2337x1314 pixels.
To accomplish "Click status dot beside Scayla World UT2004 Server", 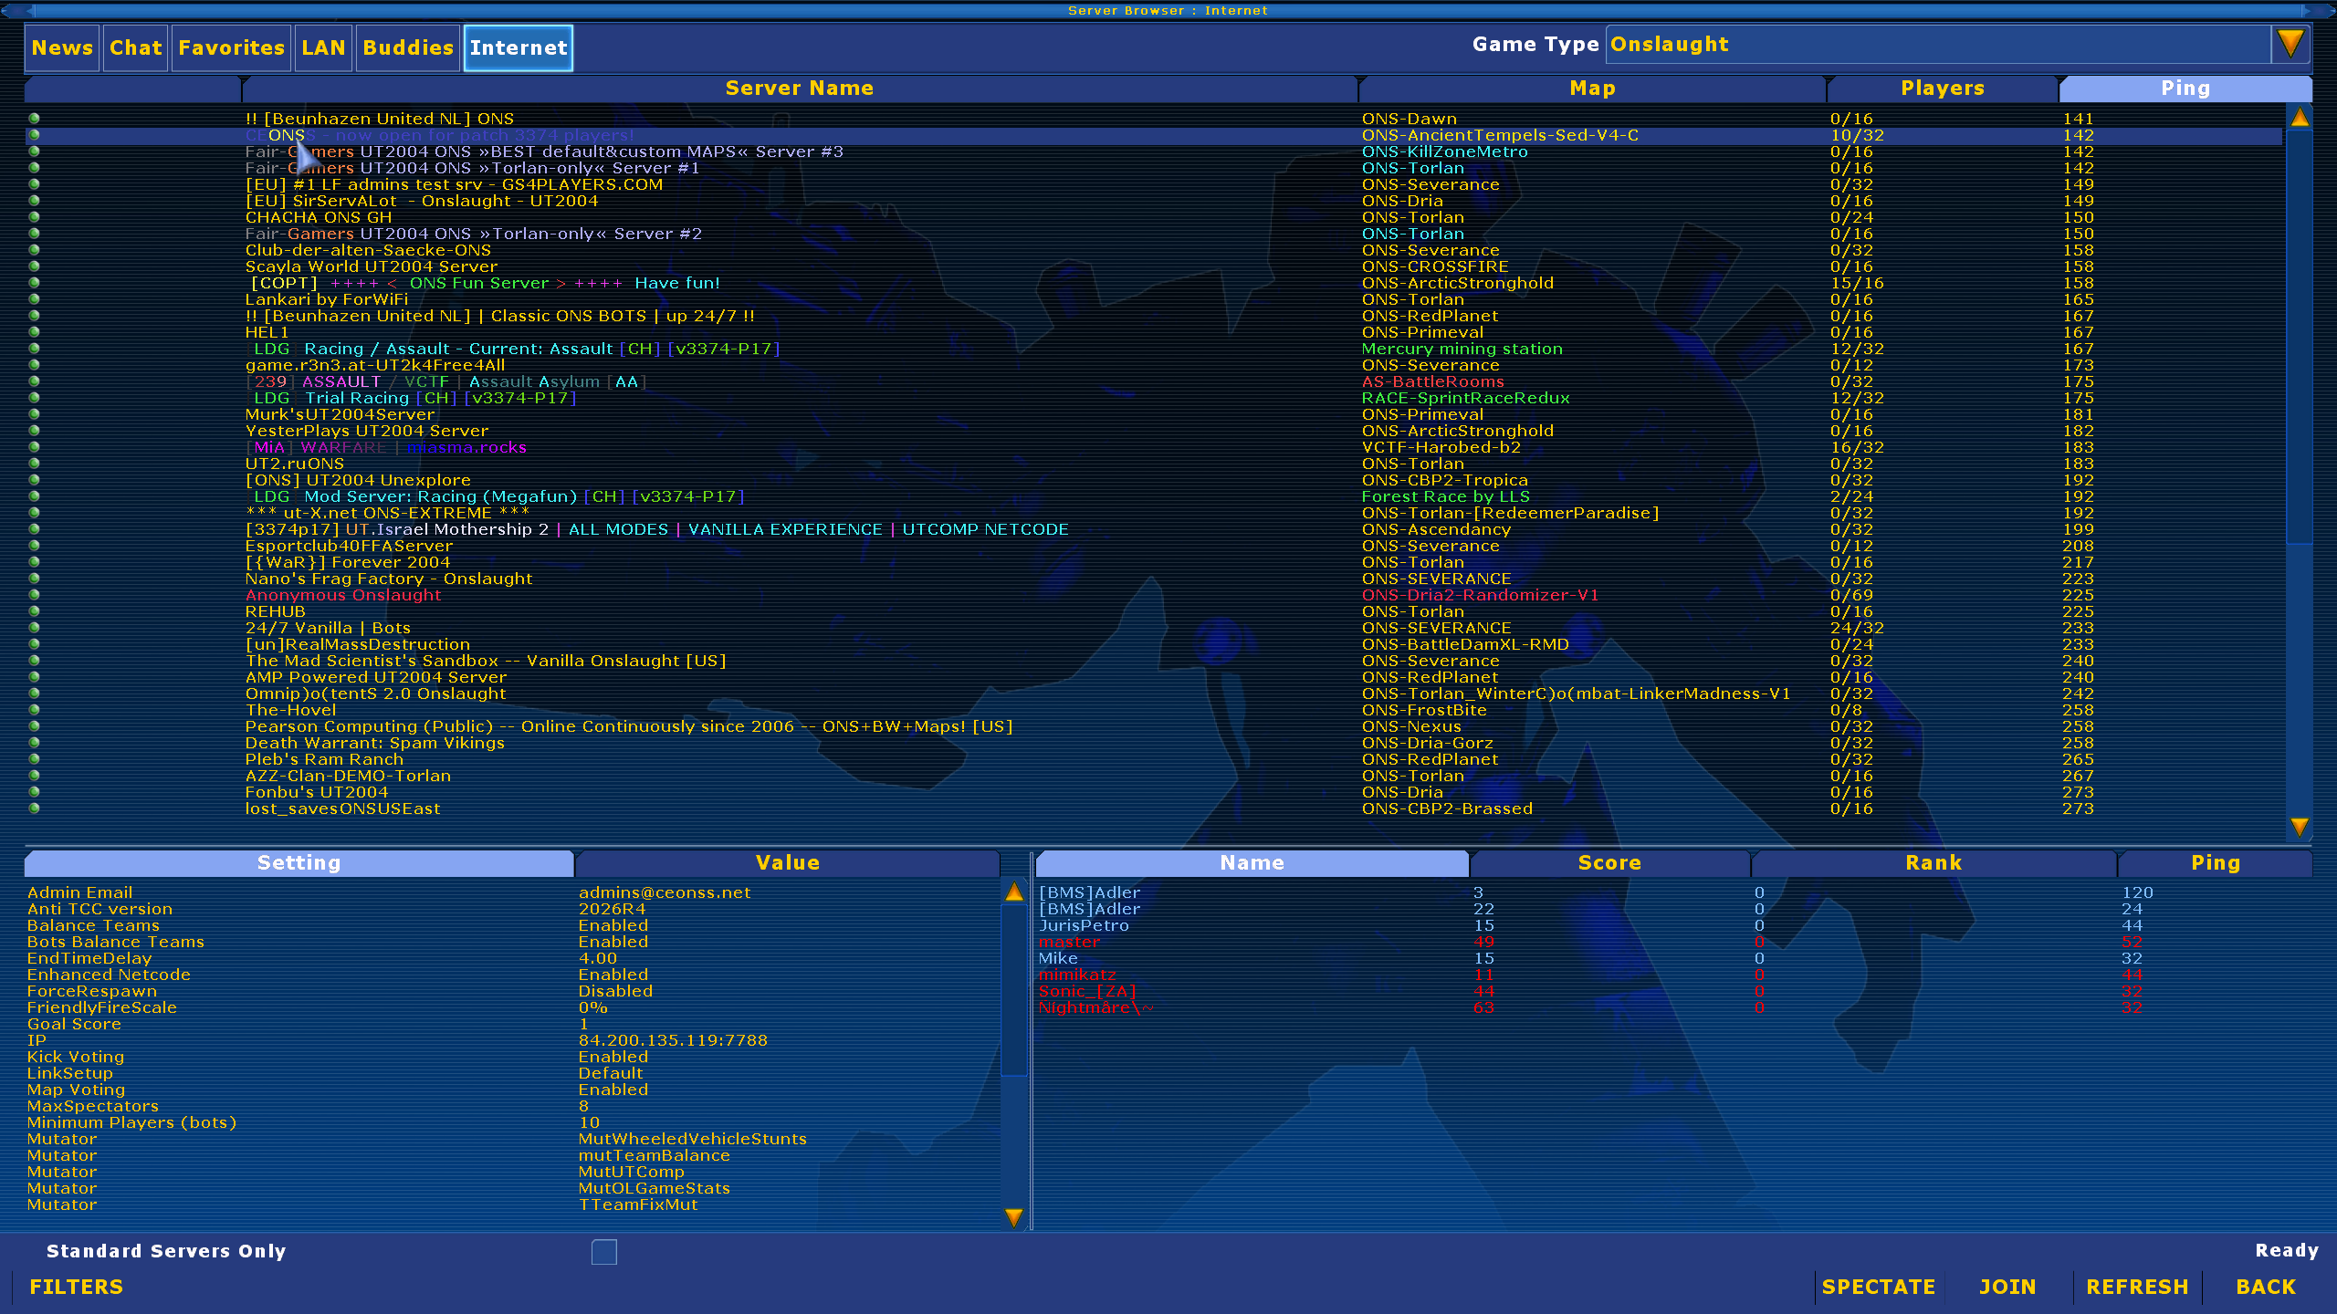I will [34, 266].
